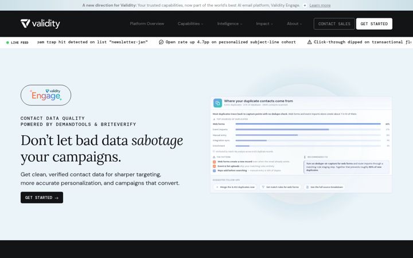Click the orange icon beside Web forms create
The image size is (413, 258).
(215, 162)
